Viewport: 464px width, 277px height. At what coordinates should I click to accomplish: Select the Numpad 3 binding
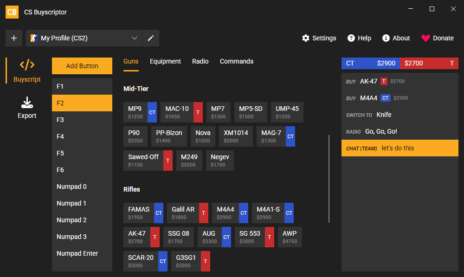click(x=82, y=237)
